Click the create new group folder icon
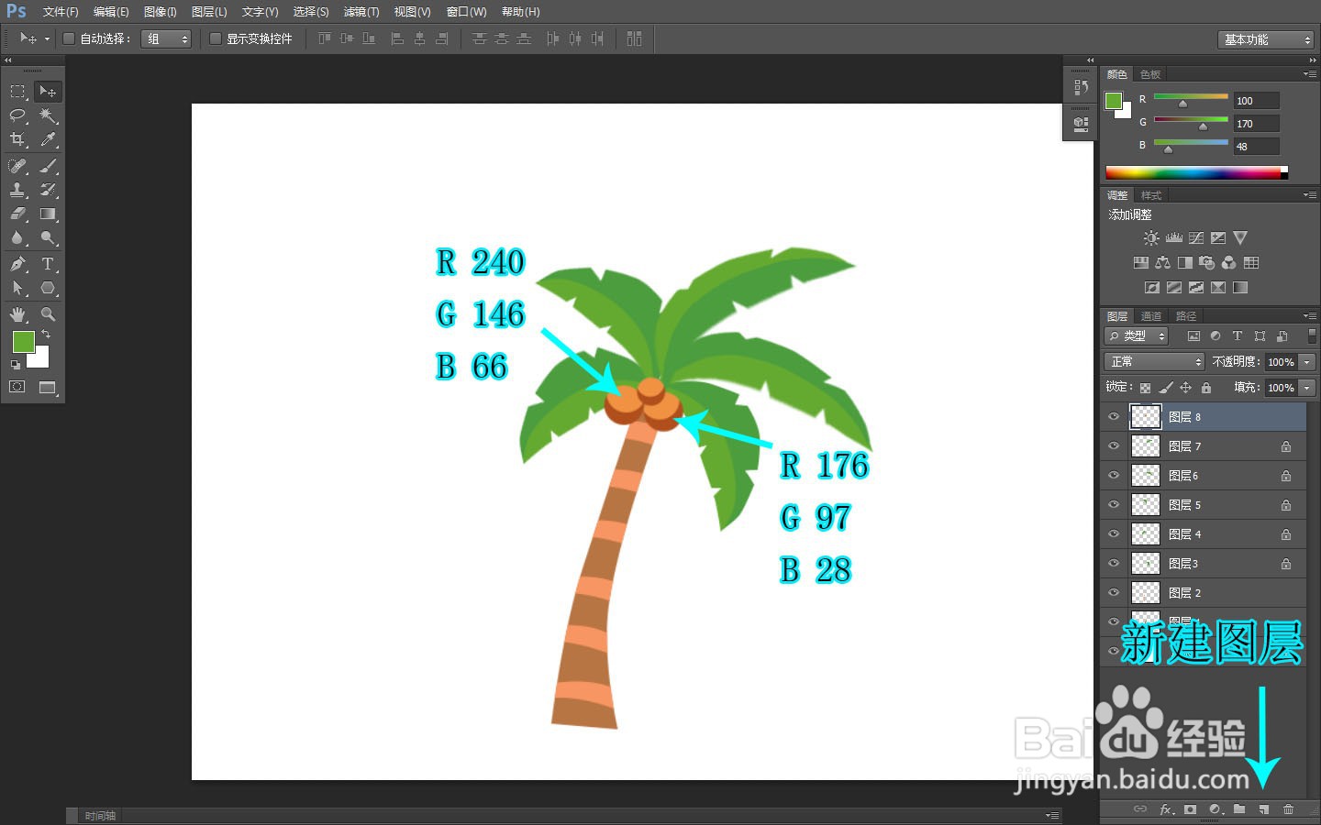This screenshot has height=825, width=1321. click(1239, 809)
